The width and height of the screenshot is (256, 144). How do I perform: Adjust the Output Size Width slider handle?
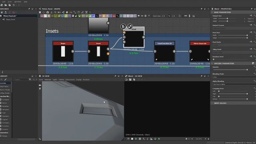(227, 18)
